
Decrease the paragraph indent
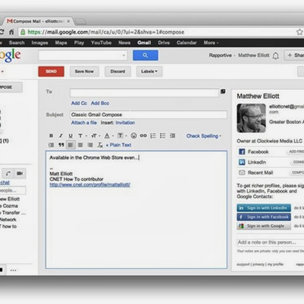(x=173, y=136)
